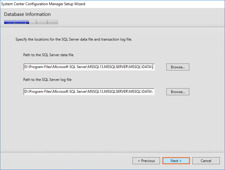
Task: Go back with the Previous button
Action: pos(146,161)
